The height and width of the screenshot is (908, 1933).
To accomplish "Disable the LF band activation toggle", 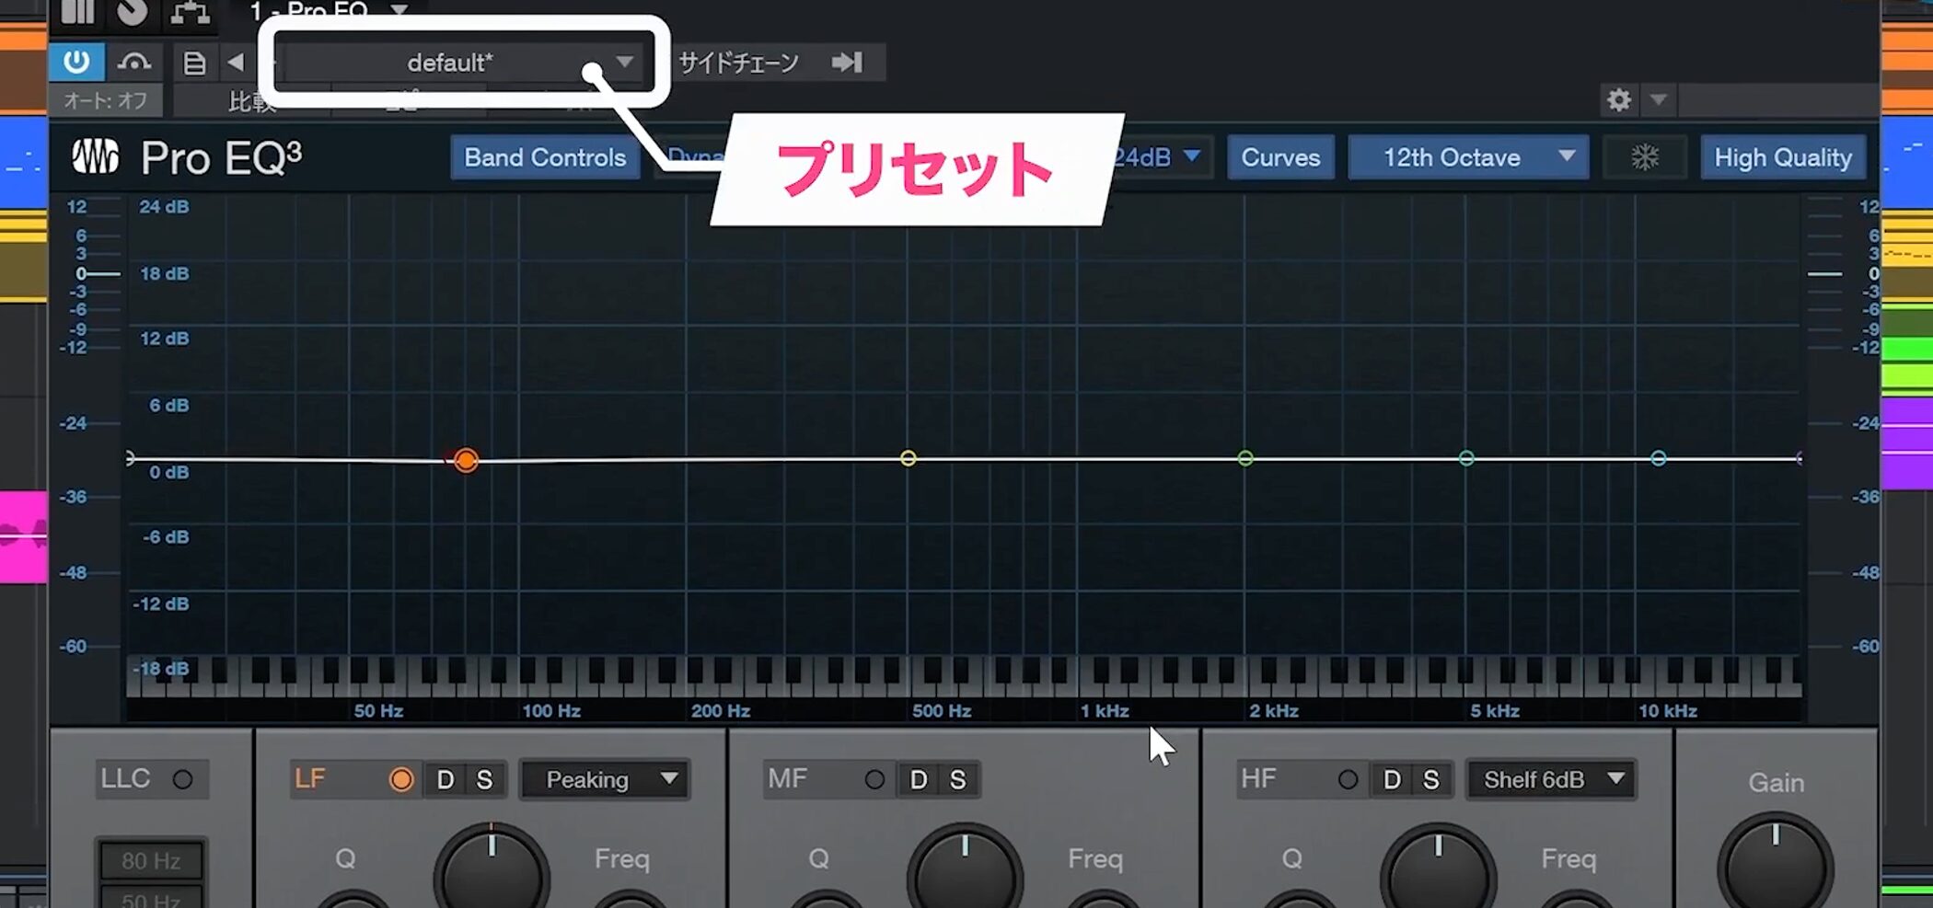I will 401,780.
